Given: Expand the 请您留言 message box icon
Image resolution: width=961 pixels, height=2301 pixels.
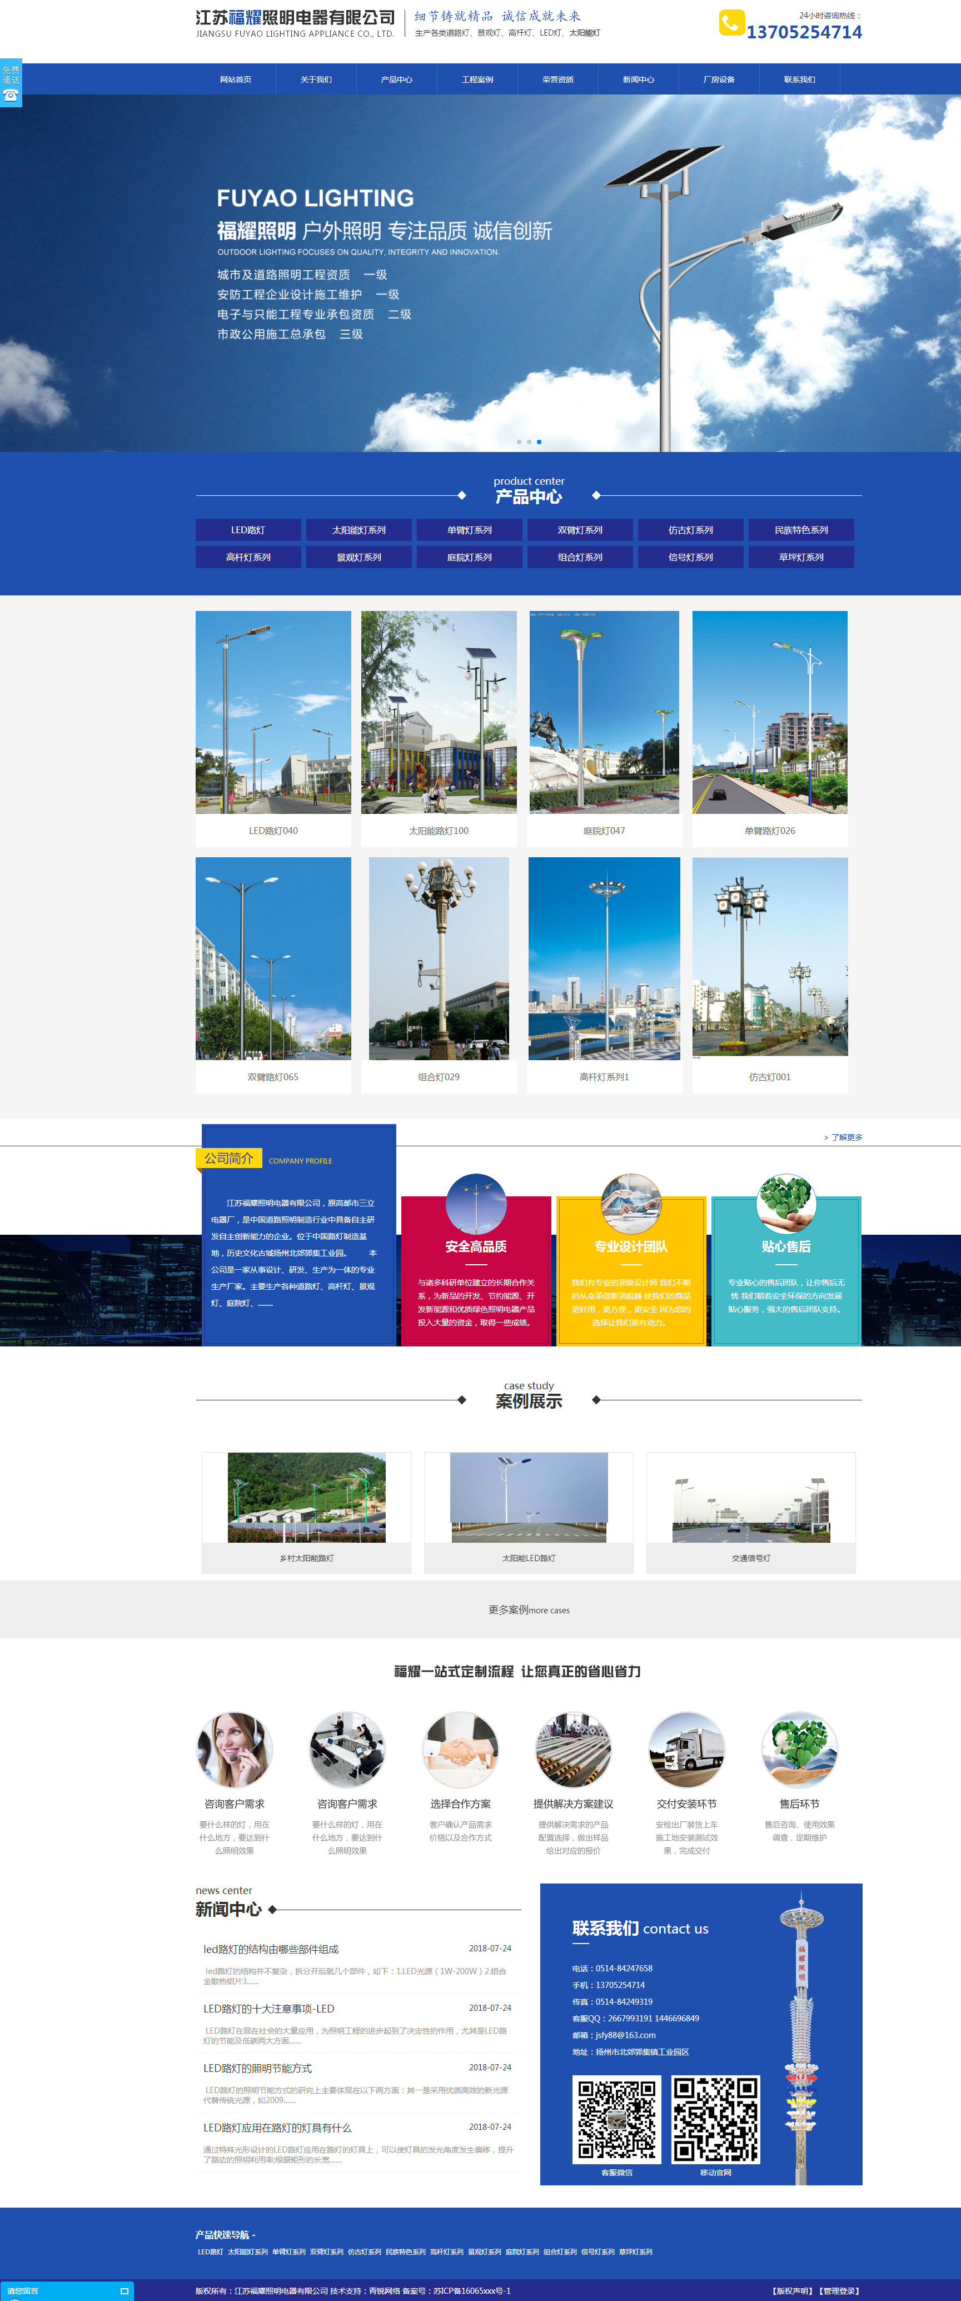Looking at the screenshot, I should click(124, 2291).
